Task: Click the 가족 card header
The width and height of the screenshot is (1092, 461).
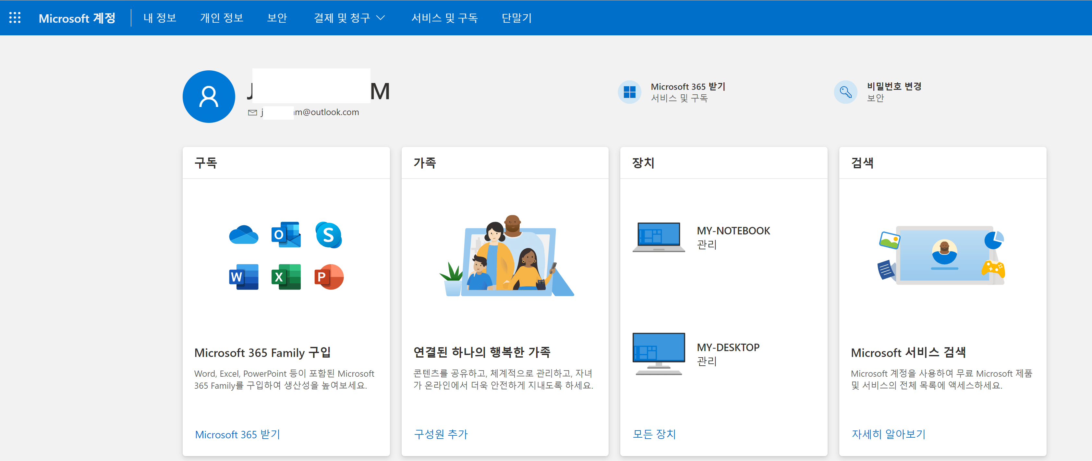Action: click(x=425, y=163)
